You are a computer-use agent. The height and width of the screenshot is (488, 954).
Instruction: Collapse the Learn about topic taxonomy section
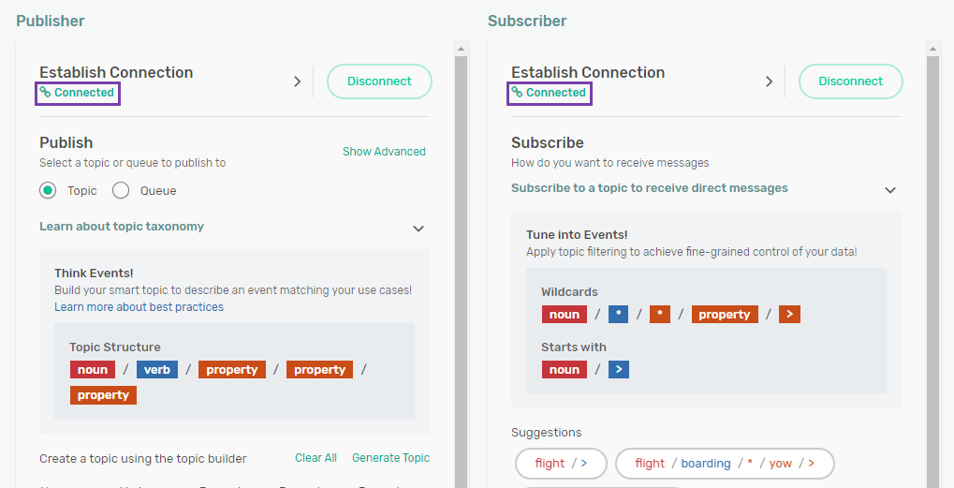point(418,228)
